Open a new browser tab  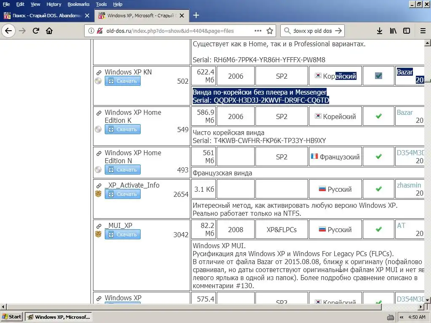tap(196, 16)
